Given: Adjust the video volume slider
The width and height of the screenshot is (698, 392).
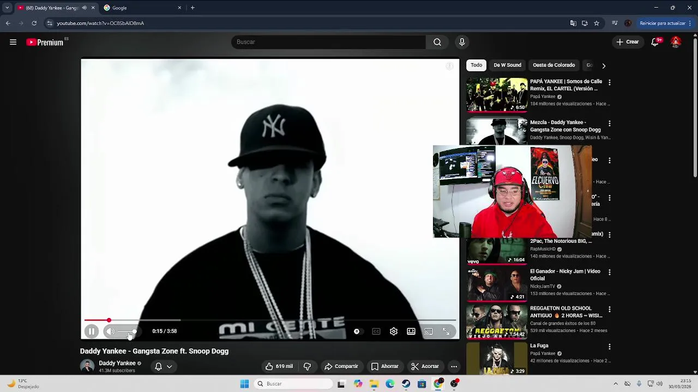Looking at the screenshot, I should click(127, 331).
